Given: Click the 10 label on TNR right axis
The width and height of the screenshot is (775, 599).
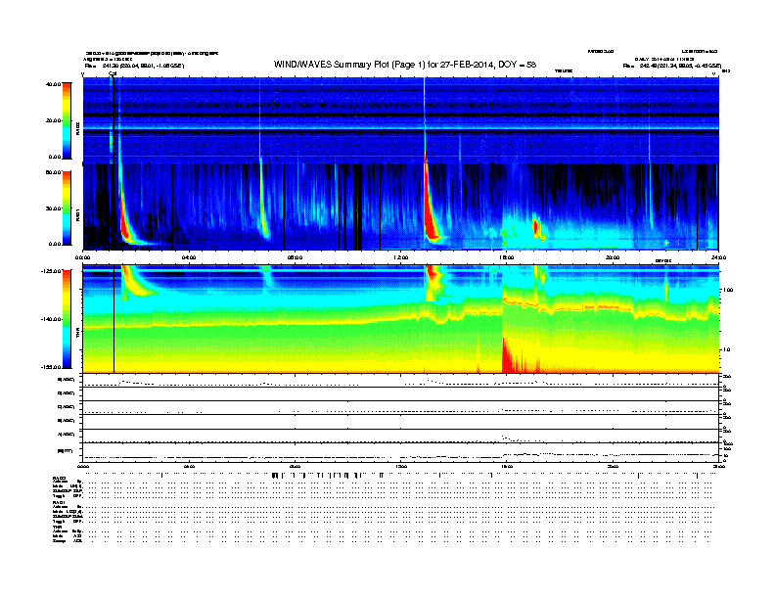Looking at the screenshot, I should pos(725,349).
